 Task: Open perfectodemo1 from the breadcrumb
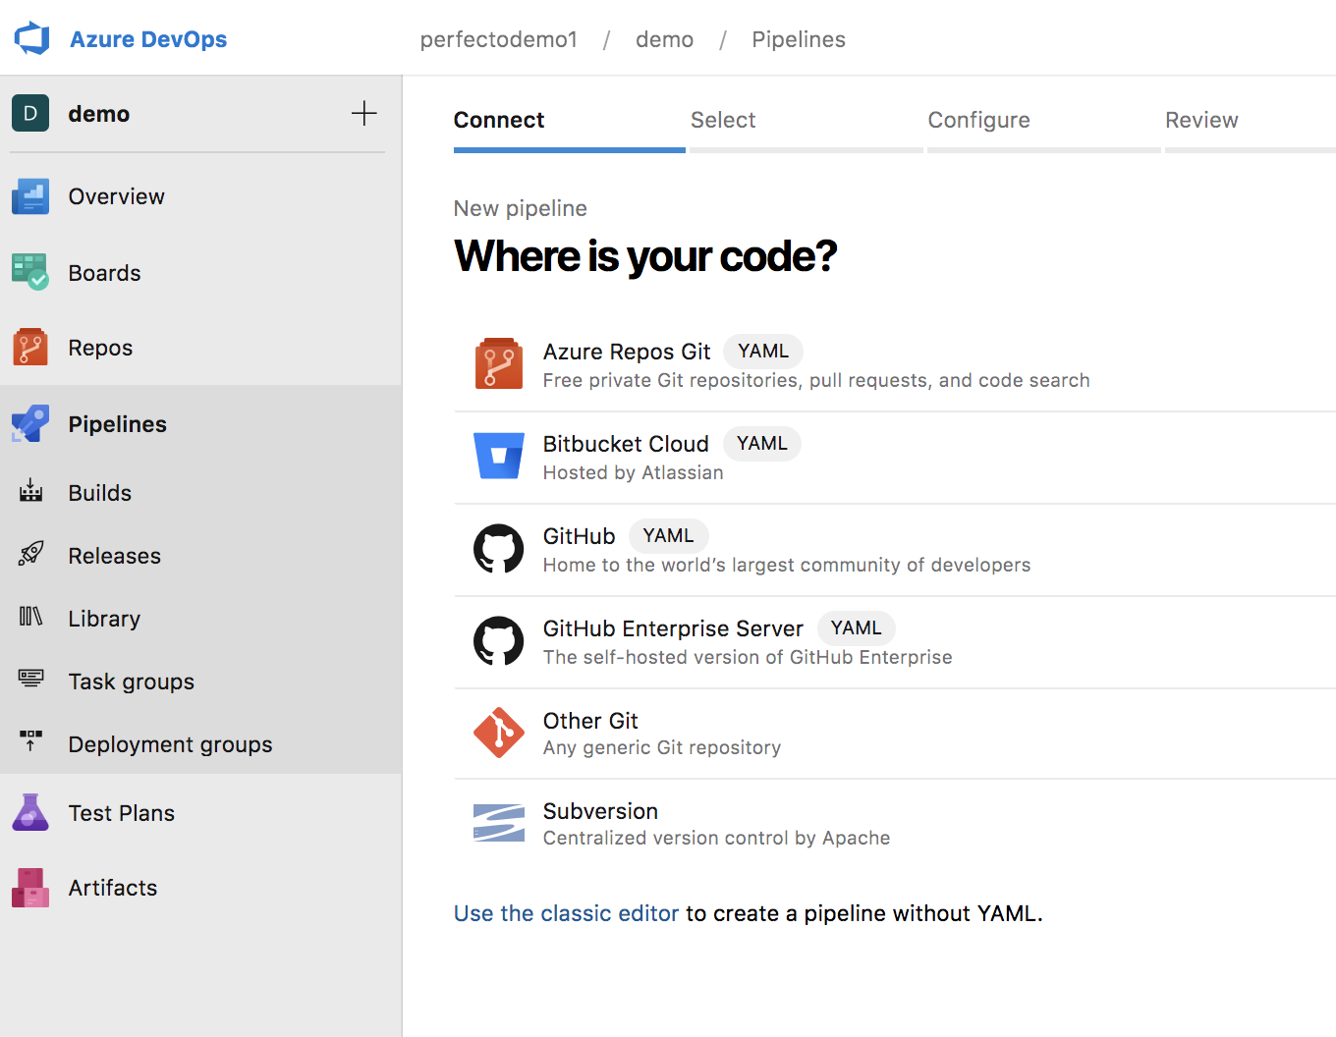coord(498,39)
